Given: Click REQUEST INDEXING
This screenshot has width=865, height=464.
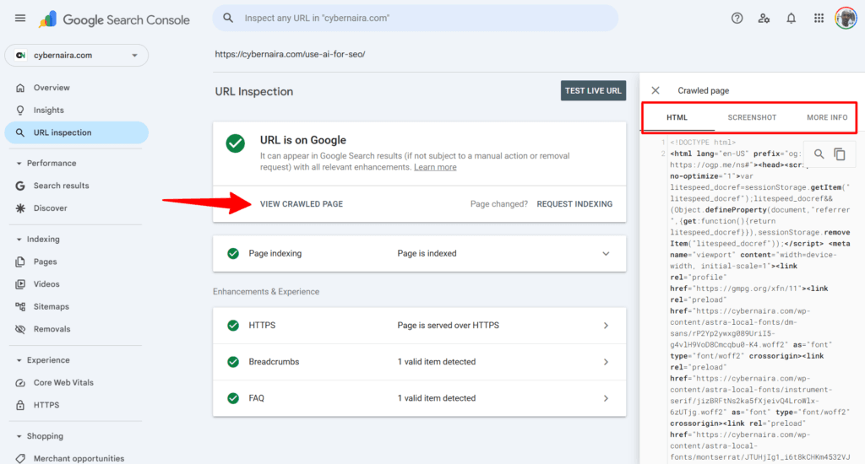Looking at the screenshot, I should pos(574,204).
